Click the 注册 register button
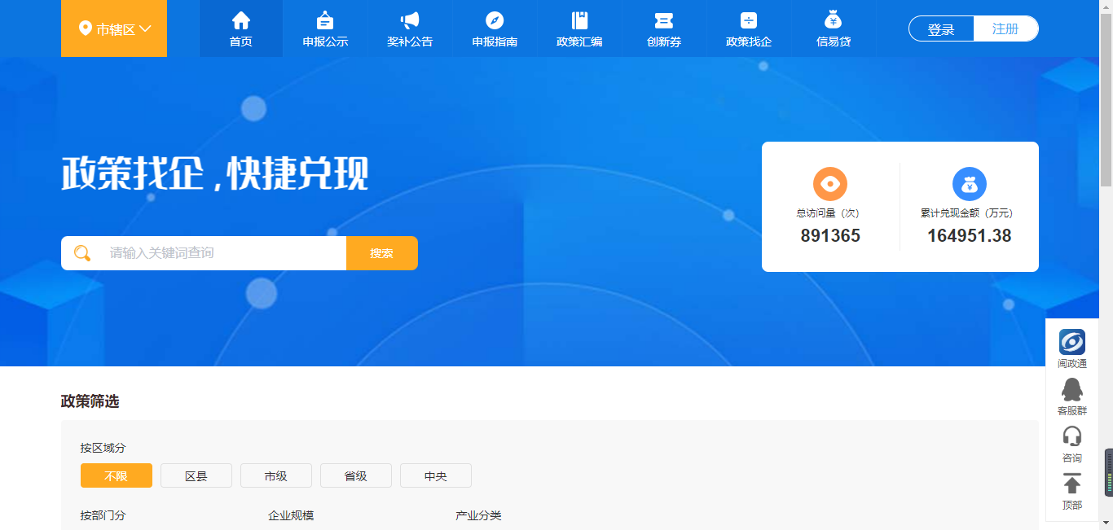This screenshot has height=530, width=1113. coord(1005,28)
